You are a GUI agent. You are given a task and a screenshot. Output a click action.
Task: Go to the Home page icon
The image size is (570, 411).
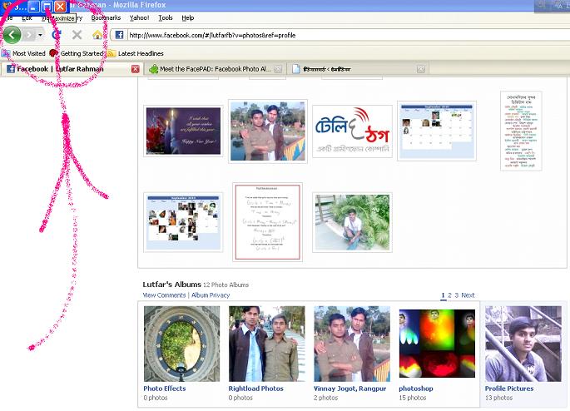coord(97,35)
